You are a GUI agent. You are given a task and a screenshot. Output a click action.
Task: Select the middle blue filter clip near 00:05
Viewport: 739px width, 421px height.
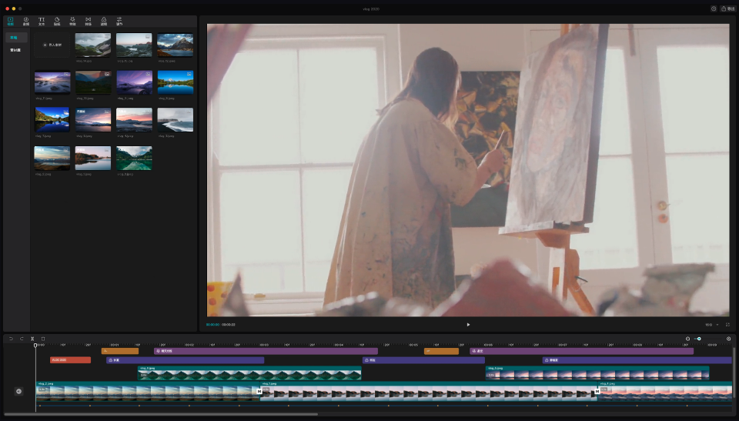(x=423, y=360)
